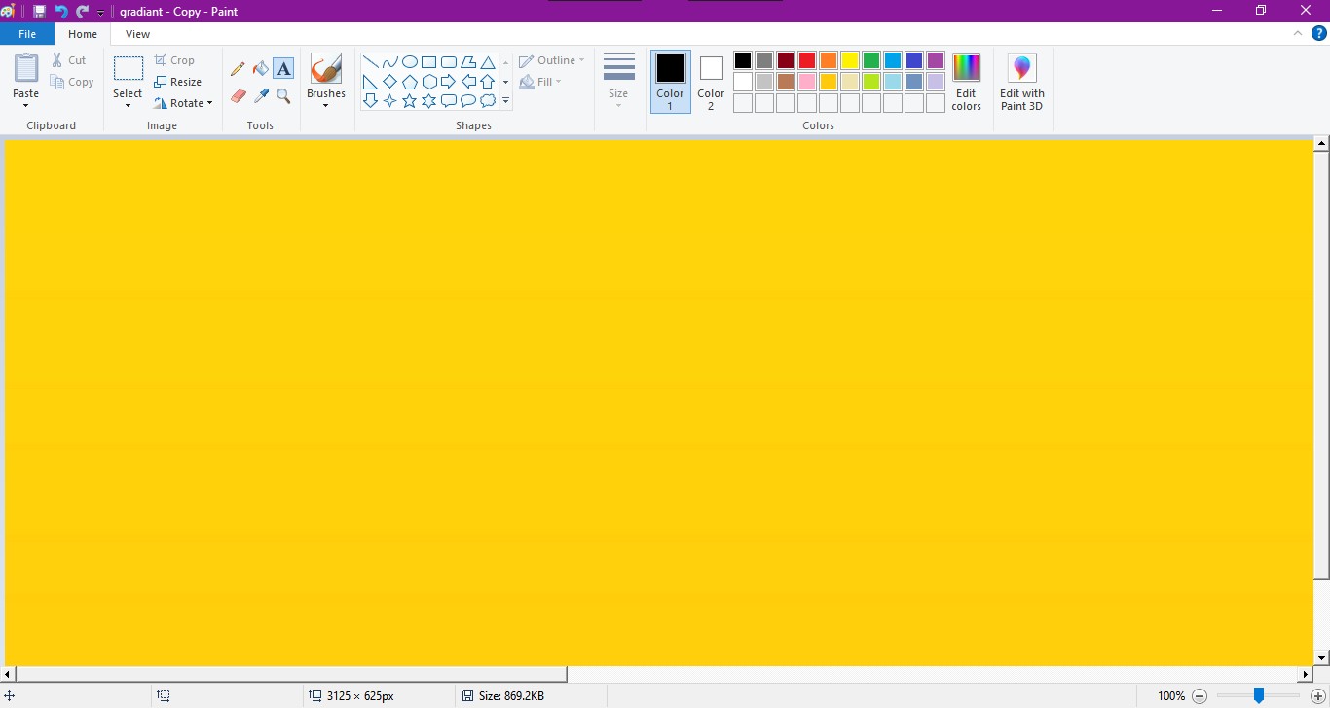Open the Resize dialog
The height and width of the screenshot is (708, 1330).
coord(178,82)
